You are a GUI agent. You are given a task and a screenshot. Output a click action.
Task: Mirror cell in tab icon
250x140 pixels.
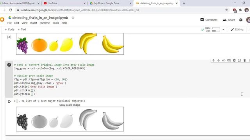[x=239, y=61]
